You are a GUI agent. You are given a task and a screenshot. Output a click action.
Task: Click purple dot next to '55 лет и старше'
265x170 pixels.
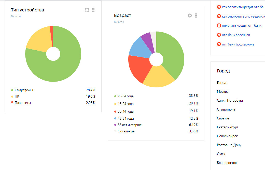coord(115,125)
